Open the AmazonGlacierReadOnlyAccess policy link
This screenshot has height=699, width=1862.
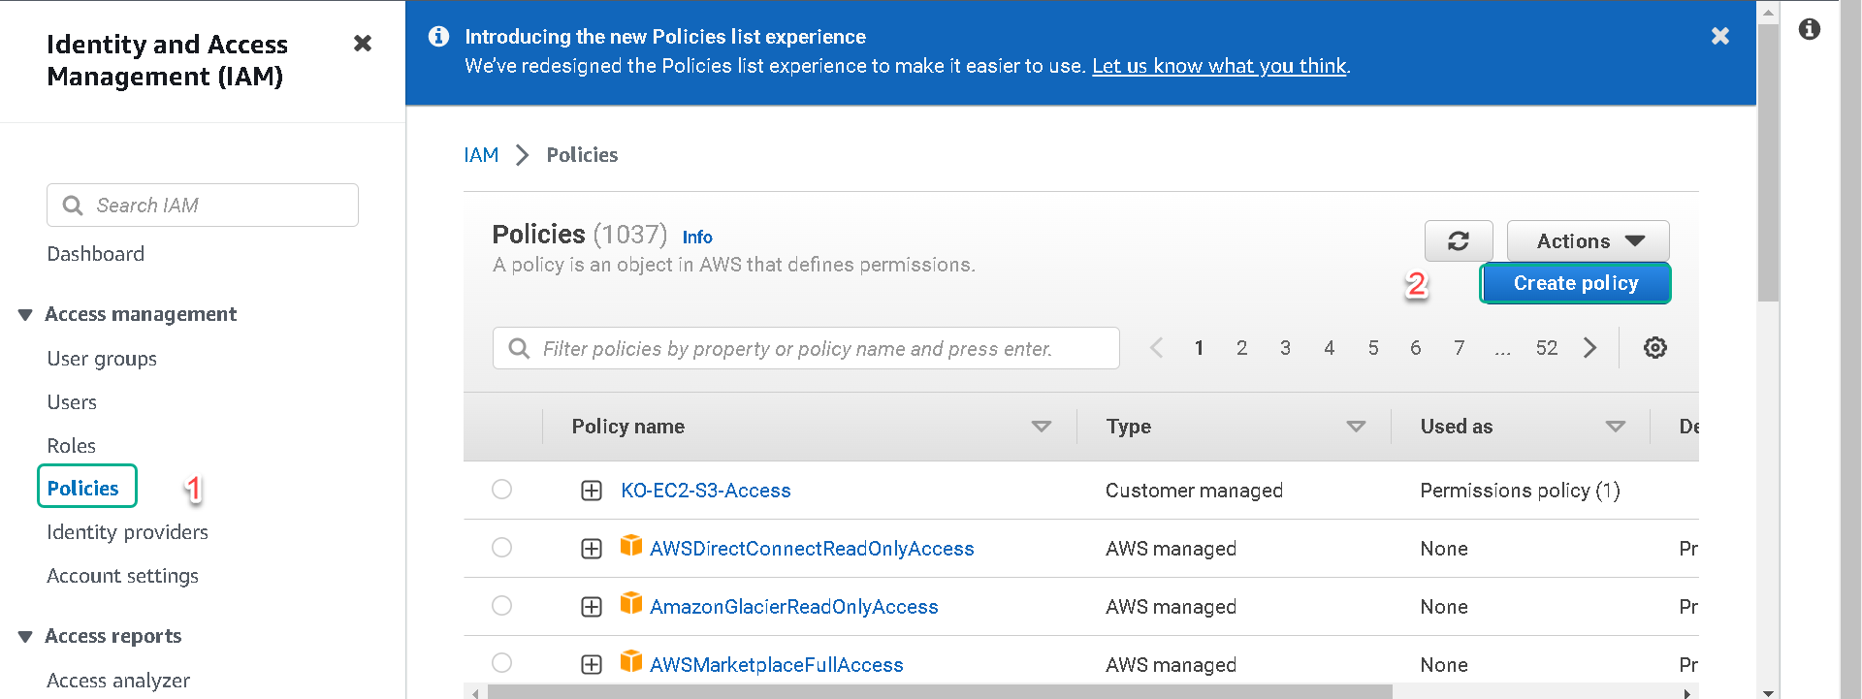[x=794, y=607]
